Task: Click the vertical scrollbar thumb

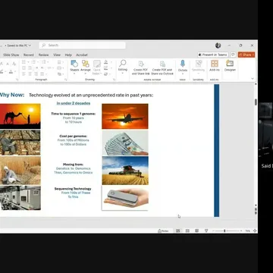Action: pyautogui.click(x=256, y=102)
